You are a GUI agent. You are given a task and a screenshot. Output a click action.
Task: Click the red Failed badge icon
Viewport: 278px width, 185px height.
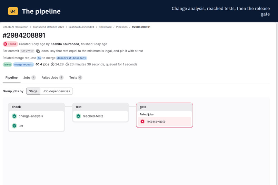point(5,44)
